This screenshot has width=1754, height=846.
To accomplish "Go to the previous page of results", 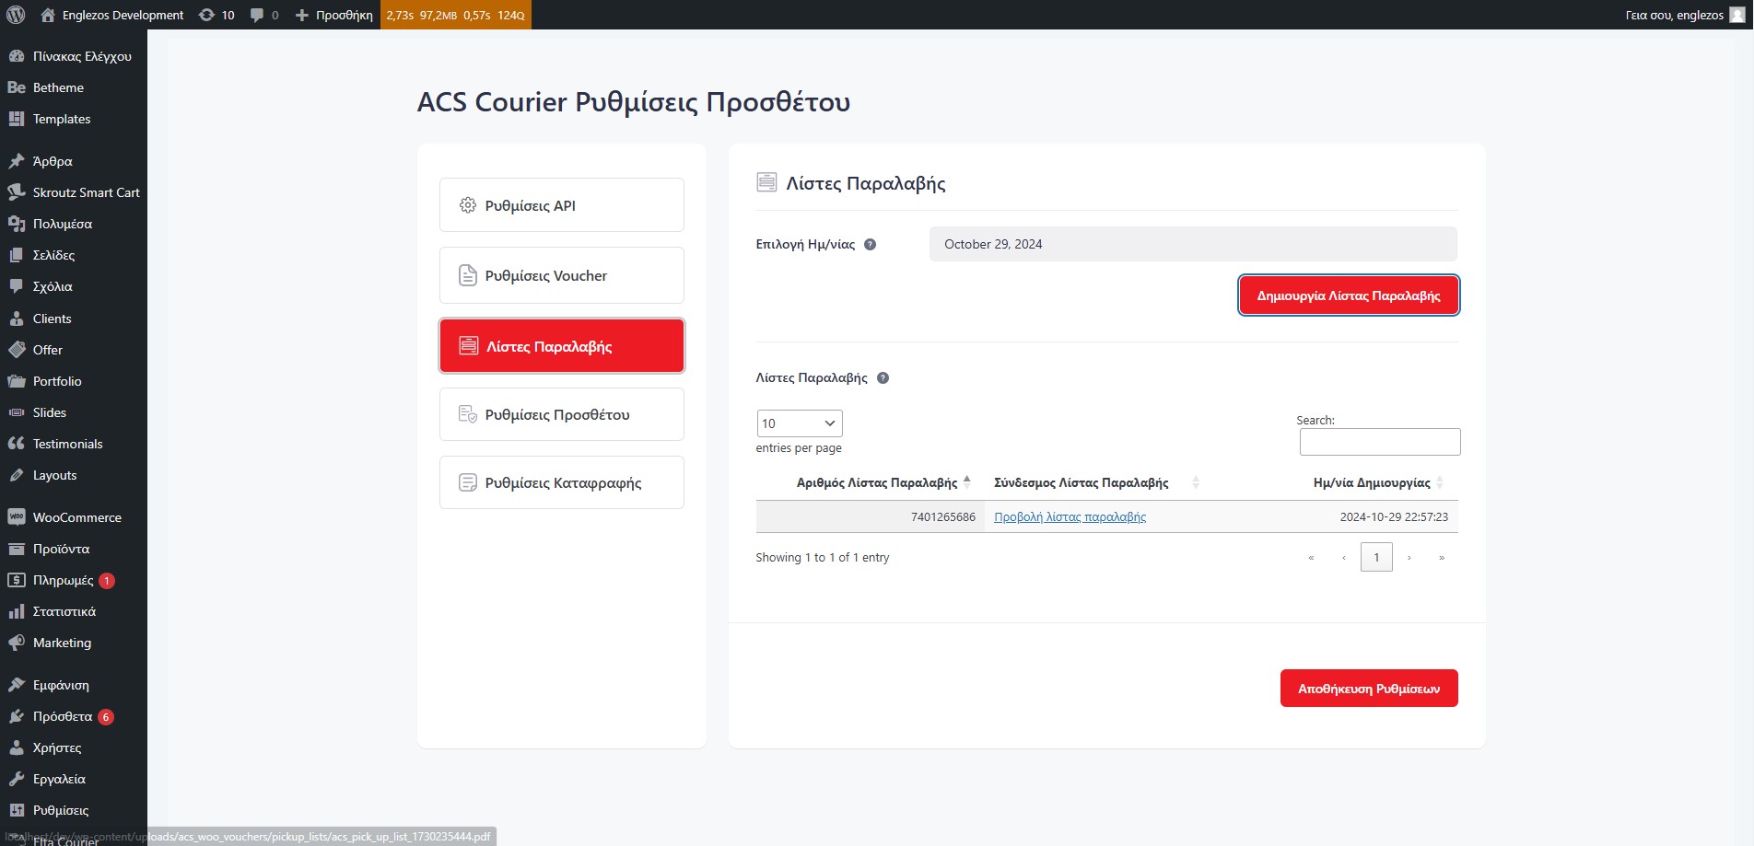I will coord(1344,557).
